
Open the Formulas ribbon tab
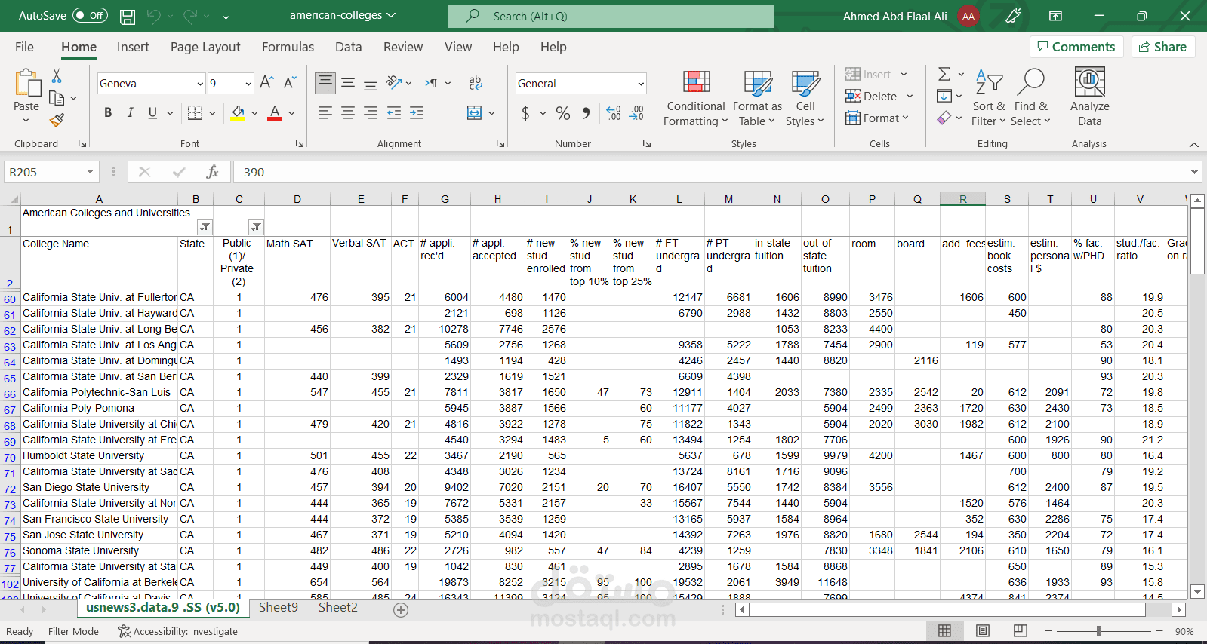[x=288, y=47]
